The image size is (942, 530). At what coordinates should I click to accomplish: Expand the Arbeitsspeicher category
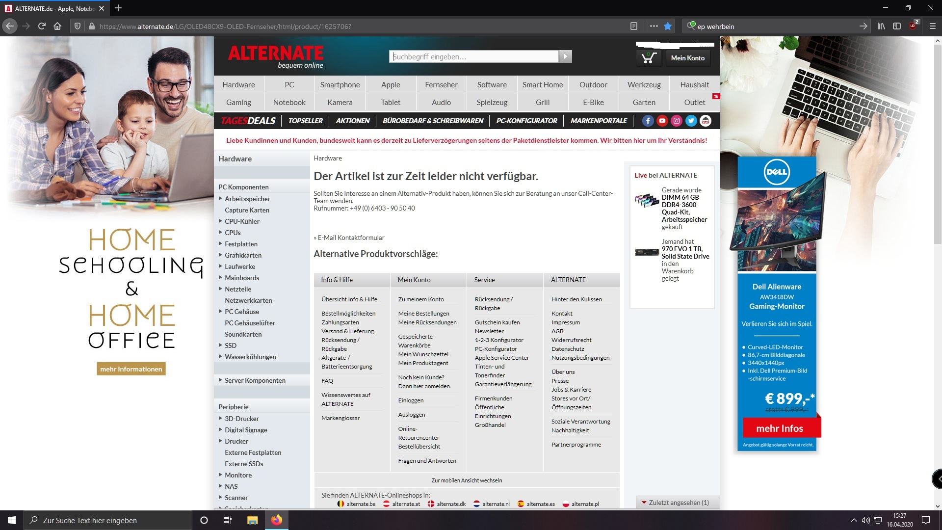220,199
